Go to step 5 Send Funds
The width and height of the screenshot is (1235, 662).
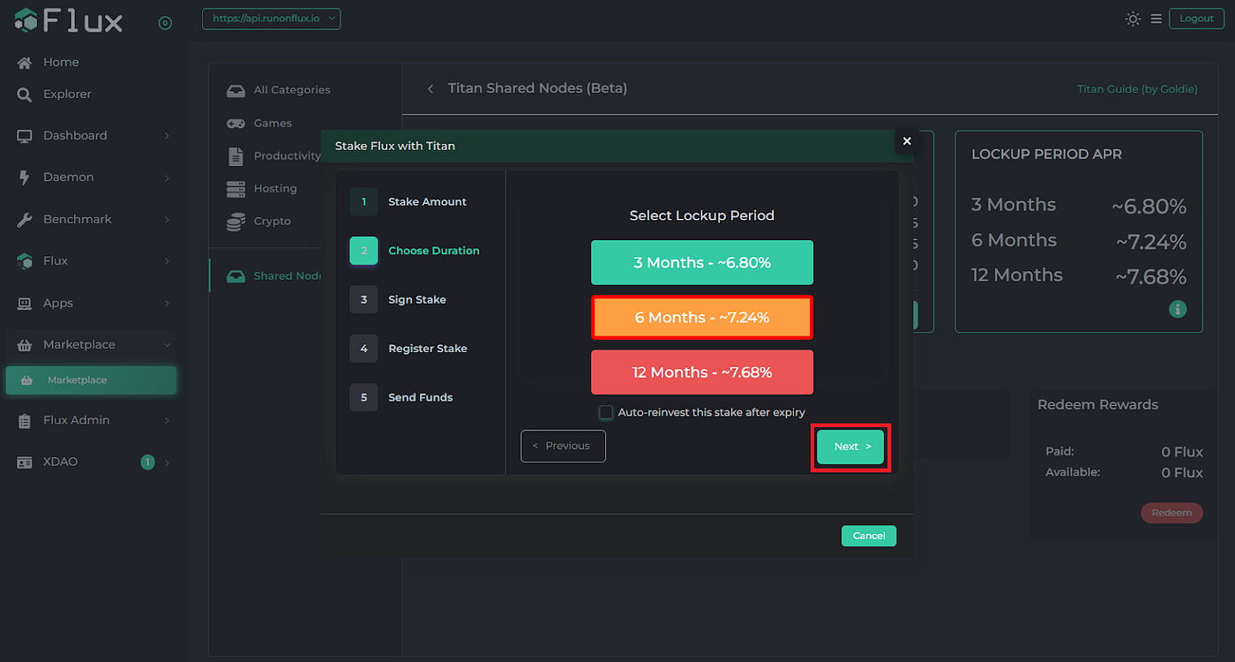tap(401, 397)
